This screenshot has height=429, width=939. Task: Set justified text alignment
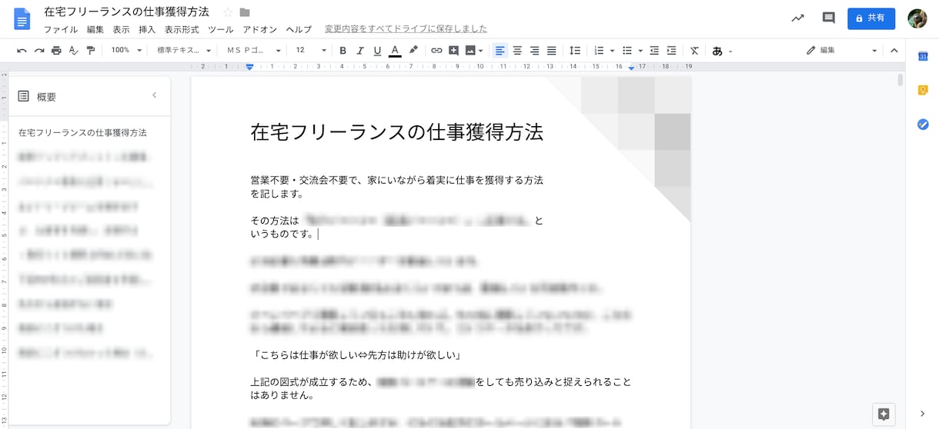click(x=551, y=51)
